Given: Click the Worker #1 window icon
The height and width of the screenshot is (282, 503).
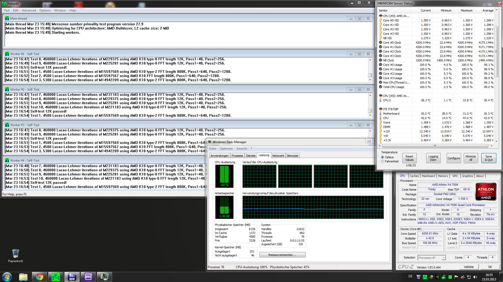Looking at the screenshot, I should point(7,54).
